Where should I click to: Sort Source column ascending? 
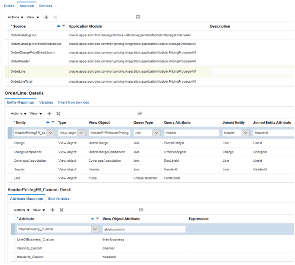(x=59, y=26)
